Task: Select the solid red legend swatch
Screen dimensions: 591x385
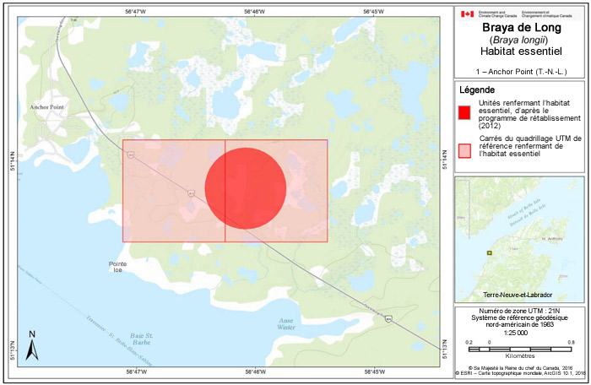Action: point(464,113)
